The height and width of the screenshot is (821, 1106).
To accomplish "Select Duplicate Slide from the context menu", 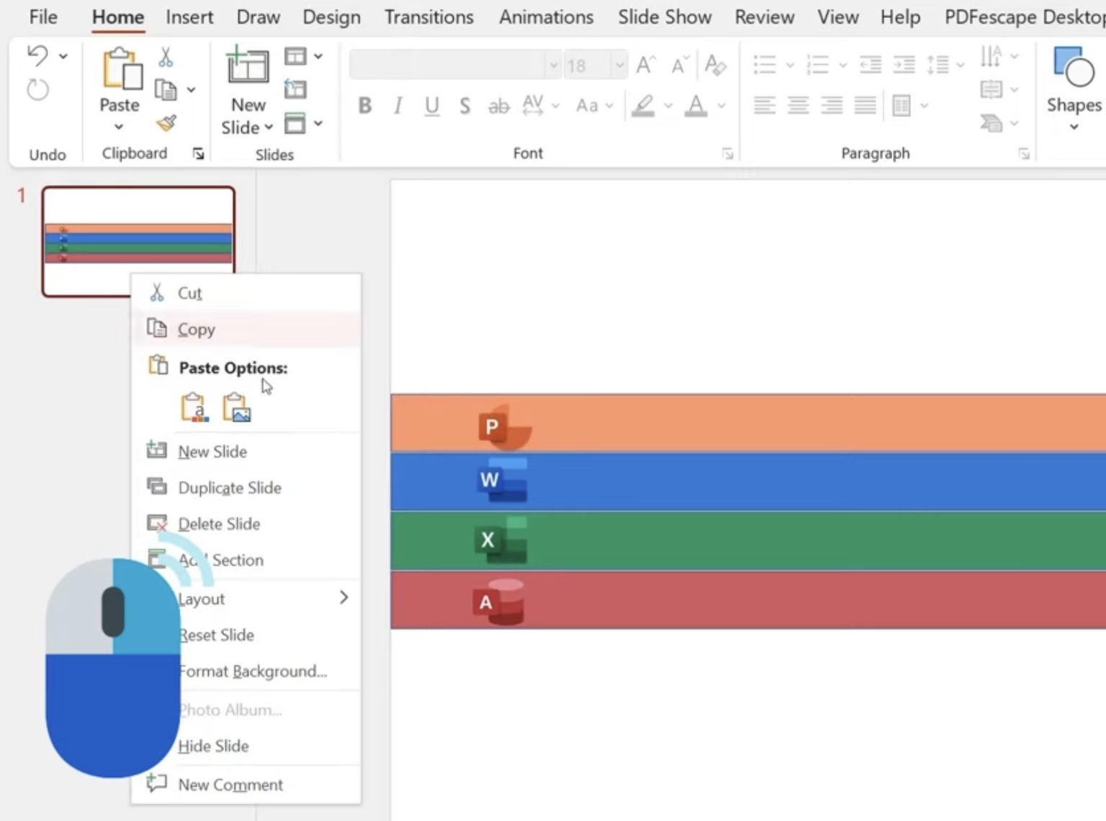I will pos(229,488).
